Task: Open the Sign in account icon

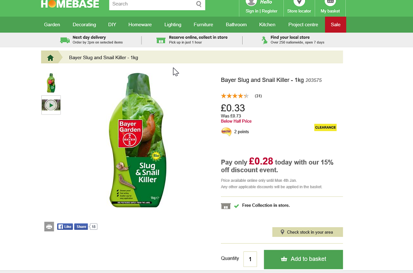Action: pos(251,3)
